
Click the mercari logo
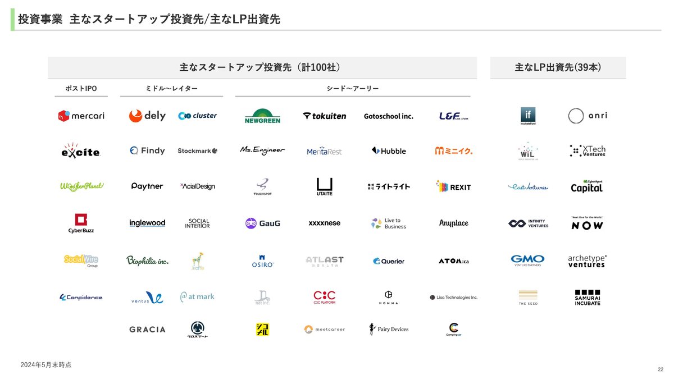[x=81, y=116]
